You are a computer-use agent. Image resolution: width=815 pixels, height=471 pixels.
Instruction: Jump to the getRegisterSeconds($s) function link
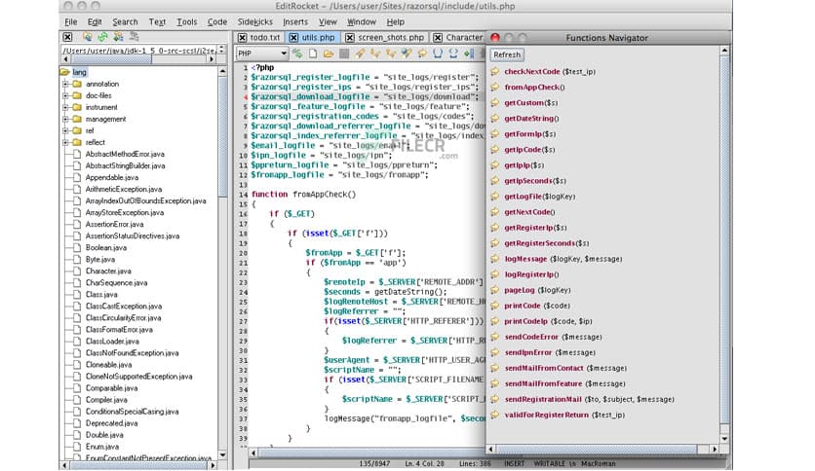click(546, 242)
